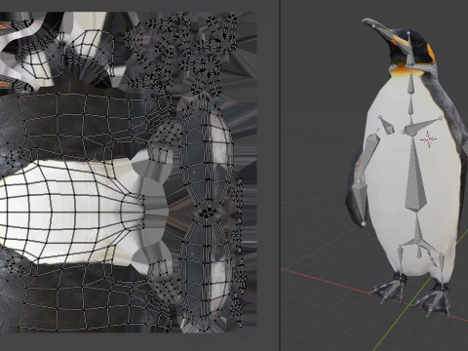Select the long shoulder bone pointing upper right
The width and height of the screenshot is (468, 351).
422,127
